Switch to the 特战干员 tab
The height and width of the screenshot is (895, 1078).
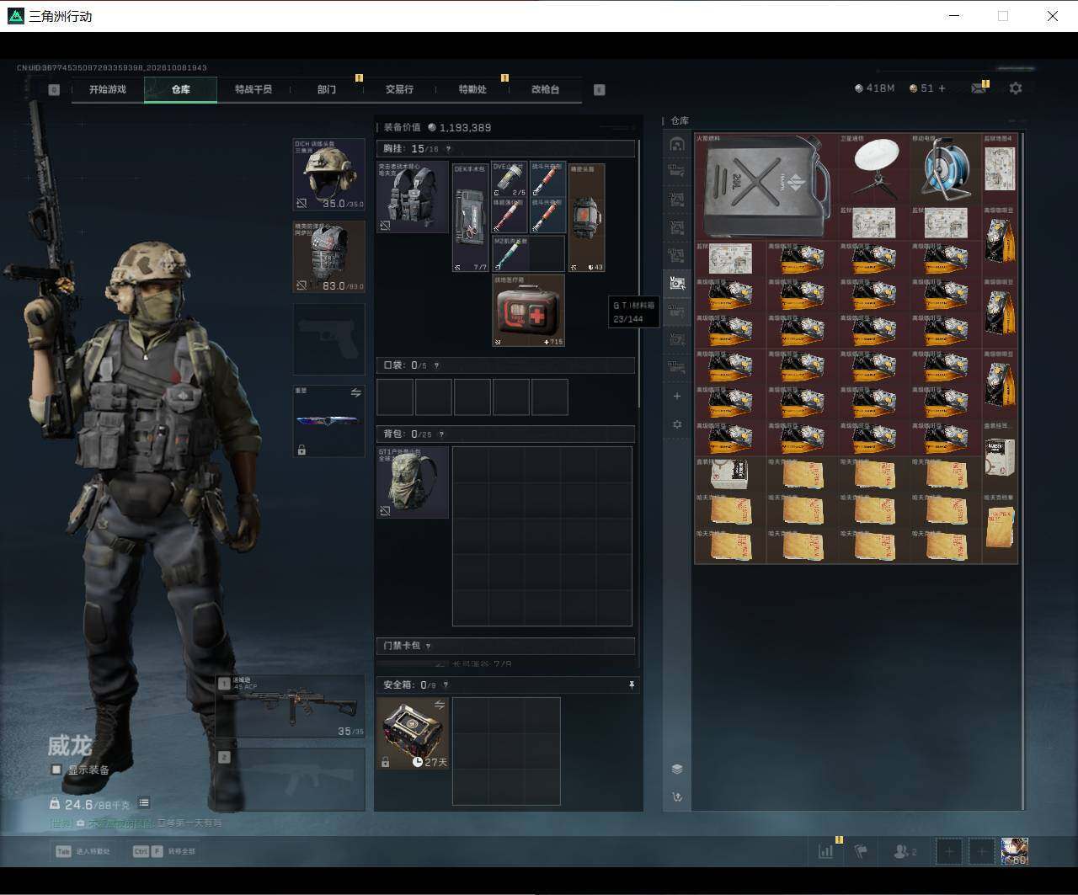[x=253, y=89]
